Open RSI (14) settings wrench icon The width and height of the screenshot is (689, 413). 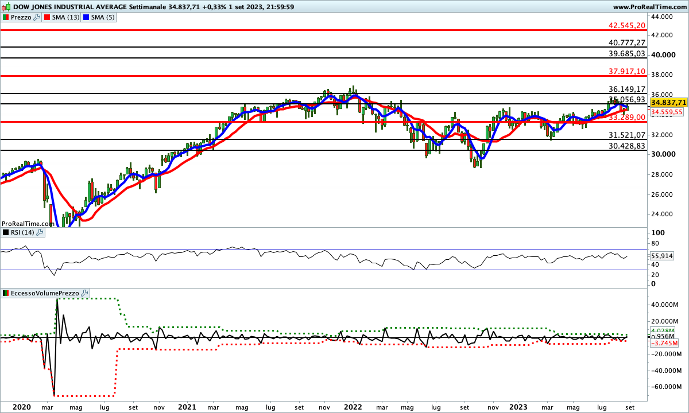40,232
